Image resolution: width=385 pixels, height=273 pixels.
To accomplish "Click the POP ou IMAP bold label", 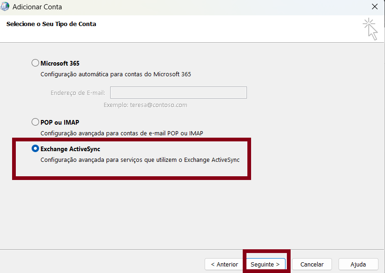I will click(60, 122).
